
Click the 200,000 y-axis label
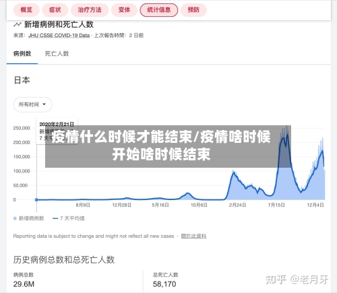tap(22, 143)
